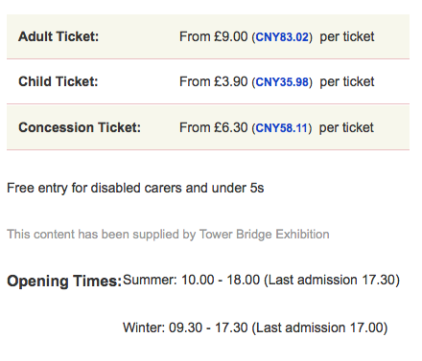
Task: Open the CNY83.02 adult price link
Action: point(282,37)
